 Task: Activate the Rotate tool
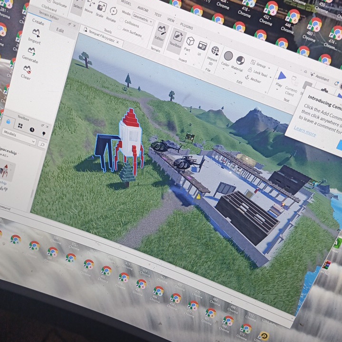(x=112, y=14)
